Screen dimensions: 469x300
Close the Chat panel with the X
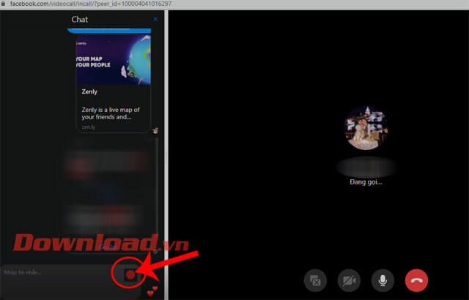pyautogui.click(x=155, y=19)
